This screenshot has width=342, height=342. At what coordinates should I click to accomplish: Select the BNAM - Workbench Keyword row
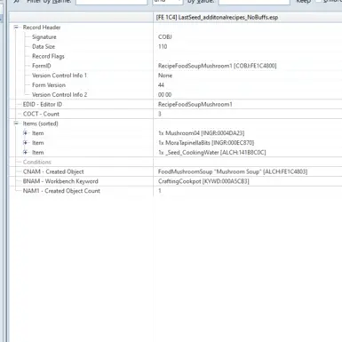pyautogui.click(x=176, y=181)
